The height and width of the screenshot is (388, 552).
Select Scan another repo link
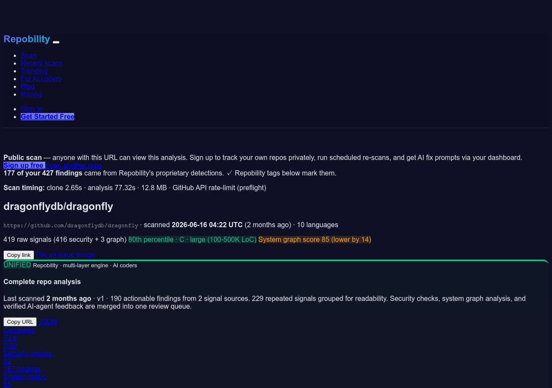(74, 165)
